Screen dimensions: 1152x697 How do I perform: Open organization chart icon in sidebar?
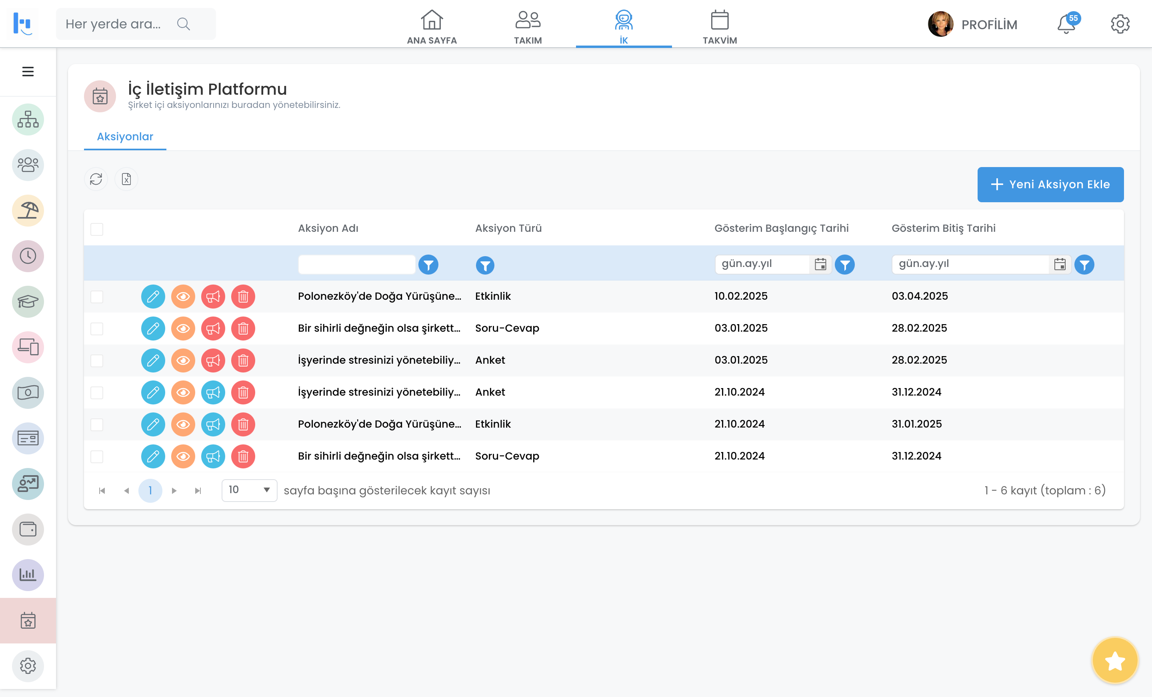pos(28,119)
